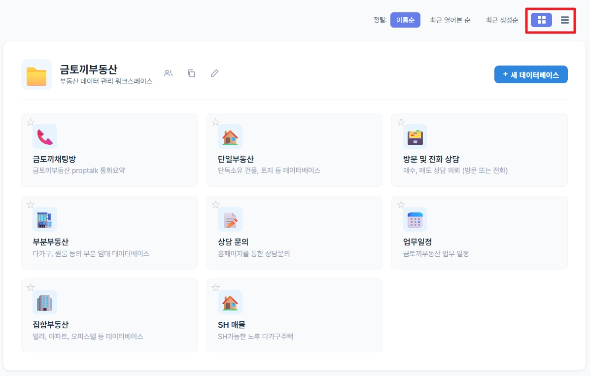Click description 부동산 데이터 관리 워크스페이스
The image size is (590, 376).
tap(106, 81)
